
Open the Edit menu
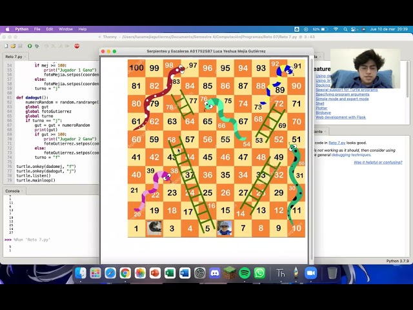pos(50,29)
